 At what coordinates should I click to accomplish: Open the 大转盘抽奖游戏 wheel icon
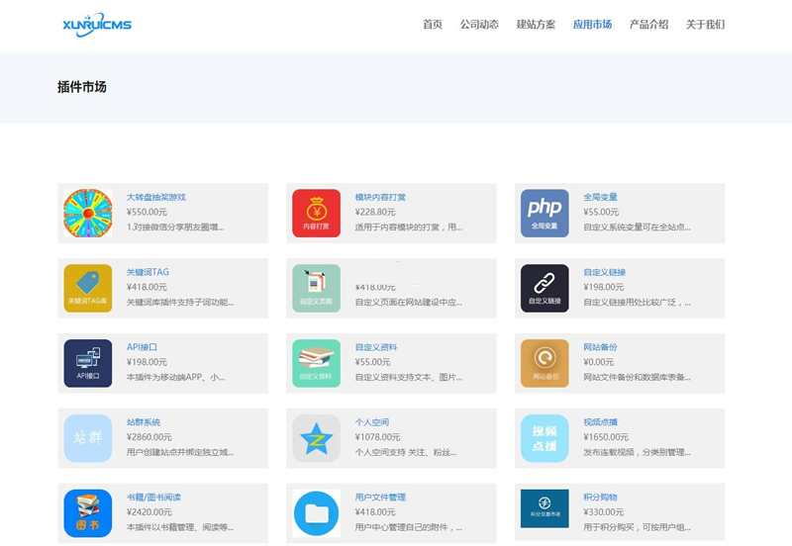(88, 213)
